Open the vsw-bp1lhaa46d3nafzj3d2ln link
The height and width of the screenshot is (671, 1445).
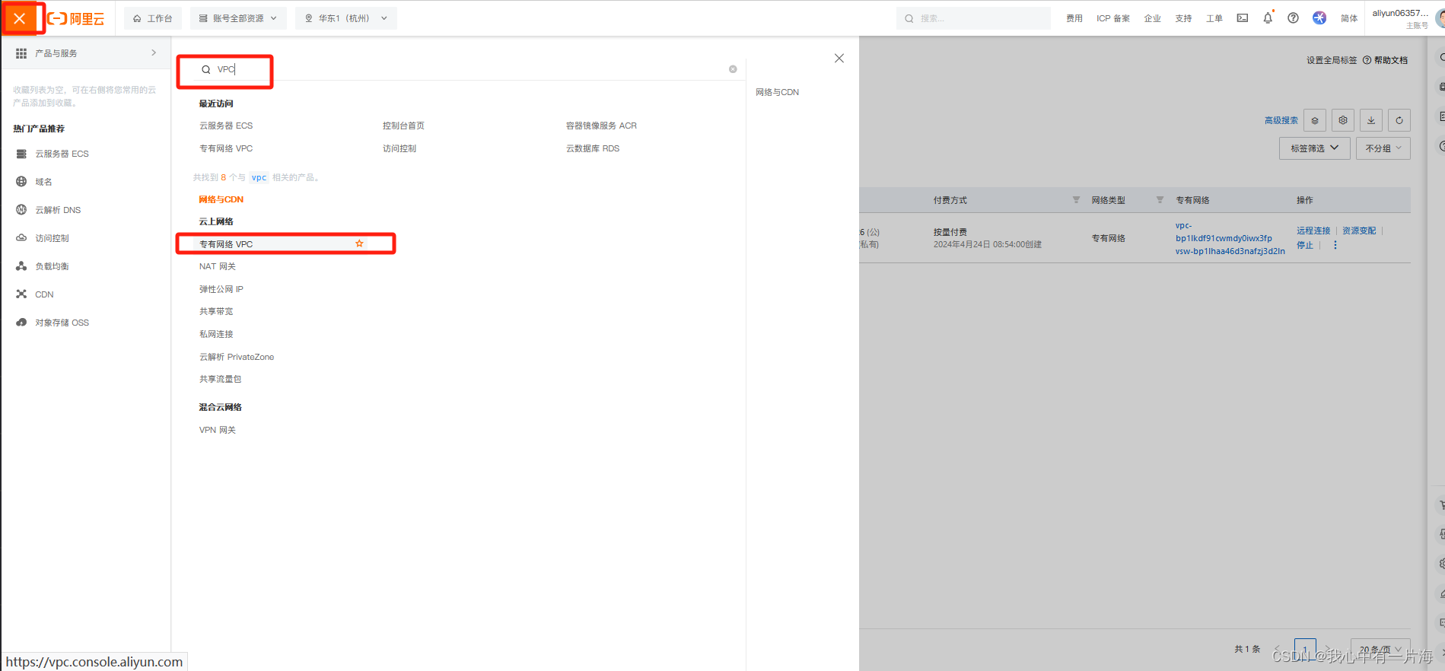point(1230,251)
